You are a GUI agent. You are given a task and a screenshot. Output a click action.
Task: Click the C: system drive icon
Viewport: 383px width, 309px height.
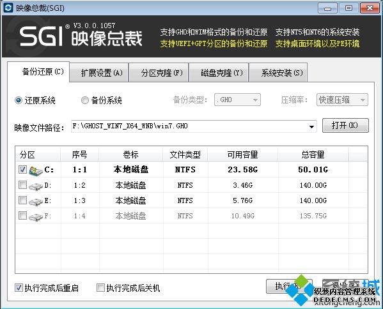tap(36, 170)
